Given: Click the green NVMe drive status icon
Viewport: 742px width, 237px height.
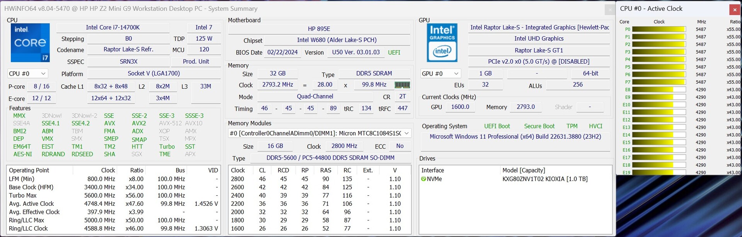Looking at the screenshot, I should click(x=424, y=179).
